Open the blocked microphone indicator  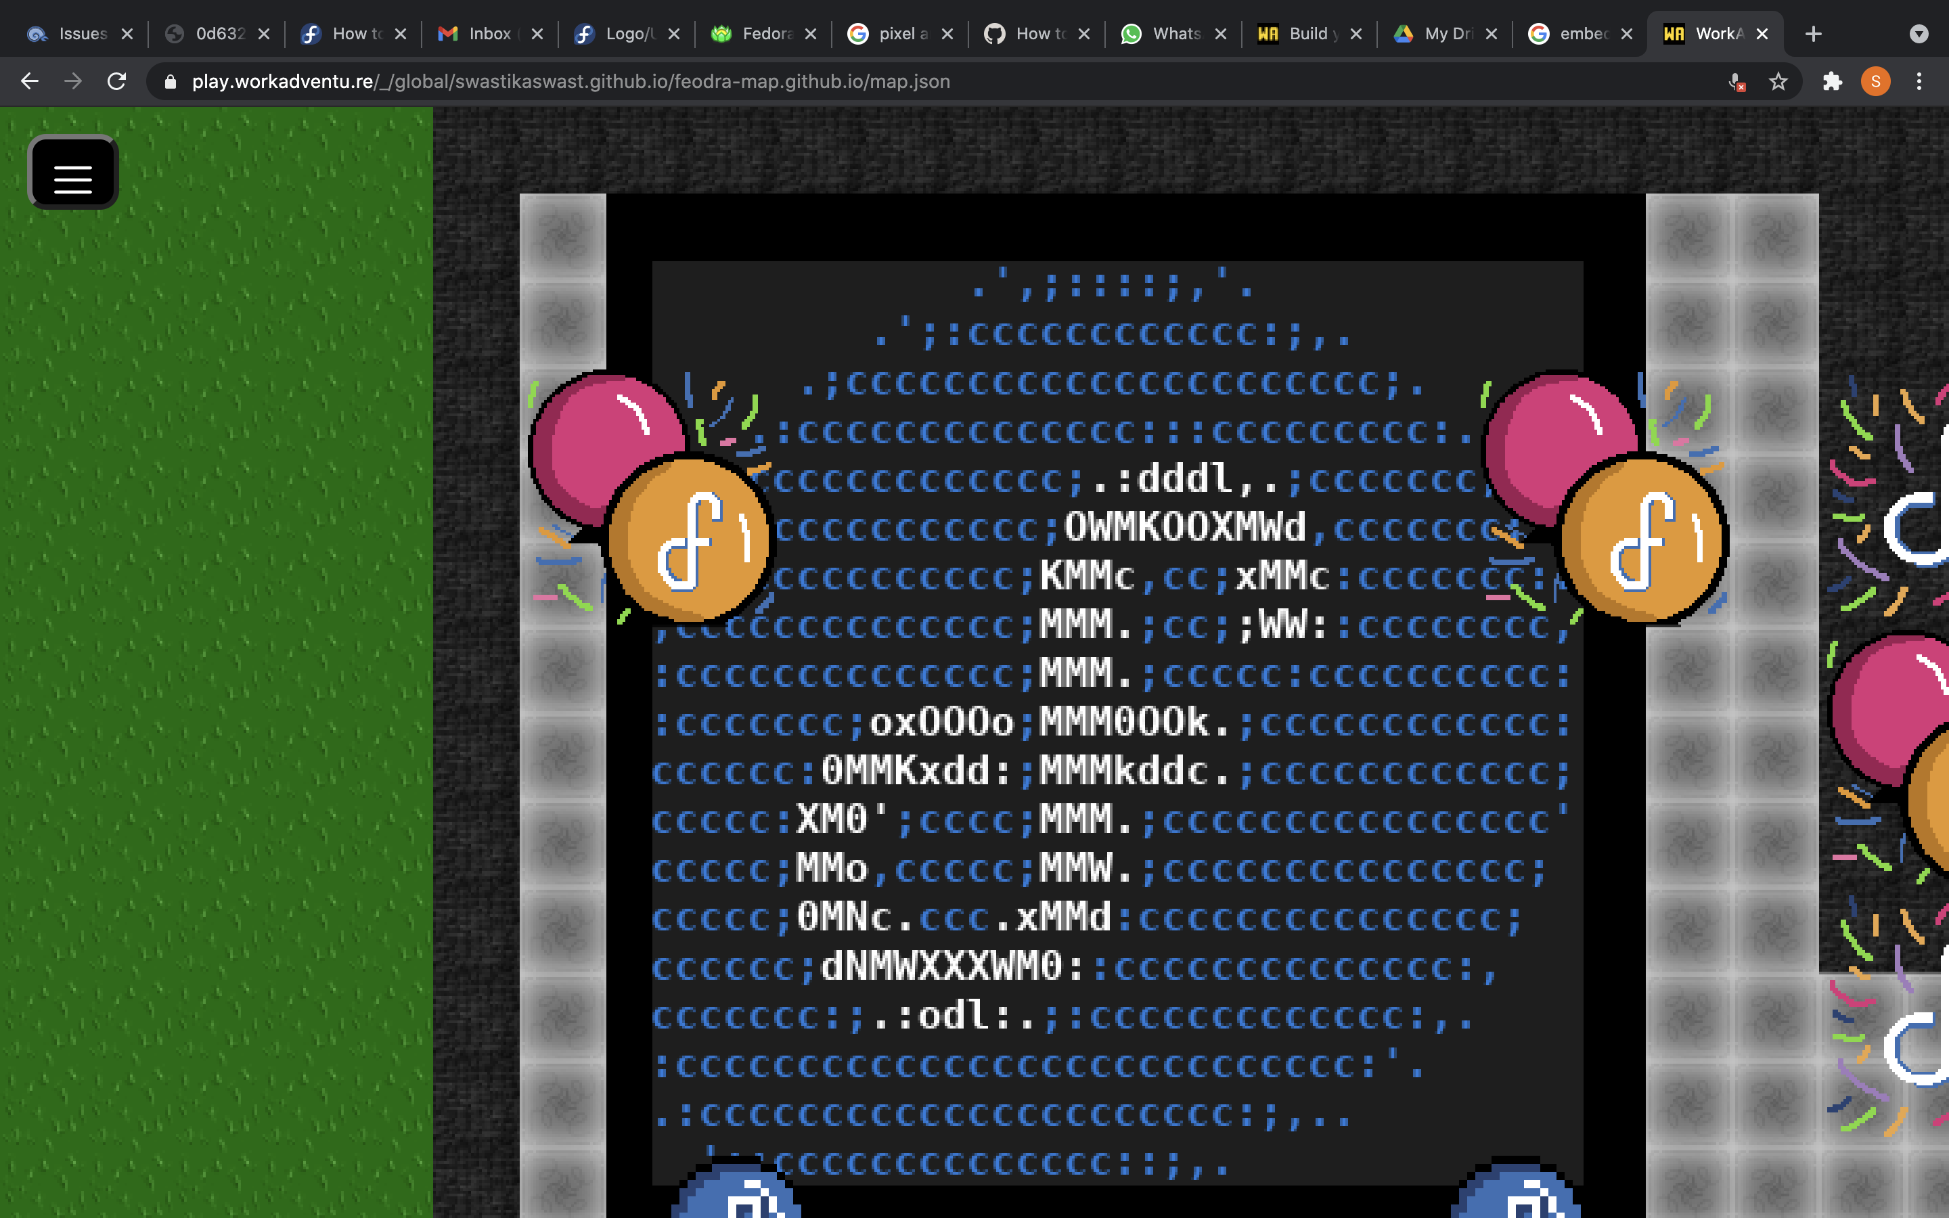coord(1737,81)
